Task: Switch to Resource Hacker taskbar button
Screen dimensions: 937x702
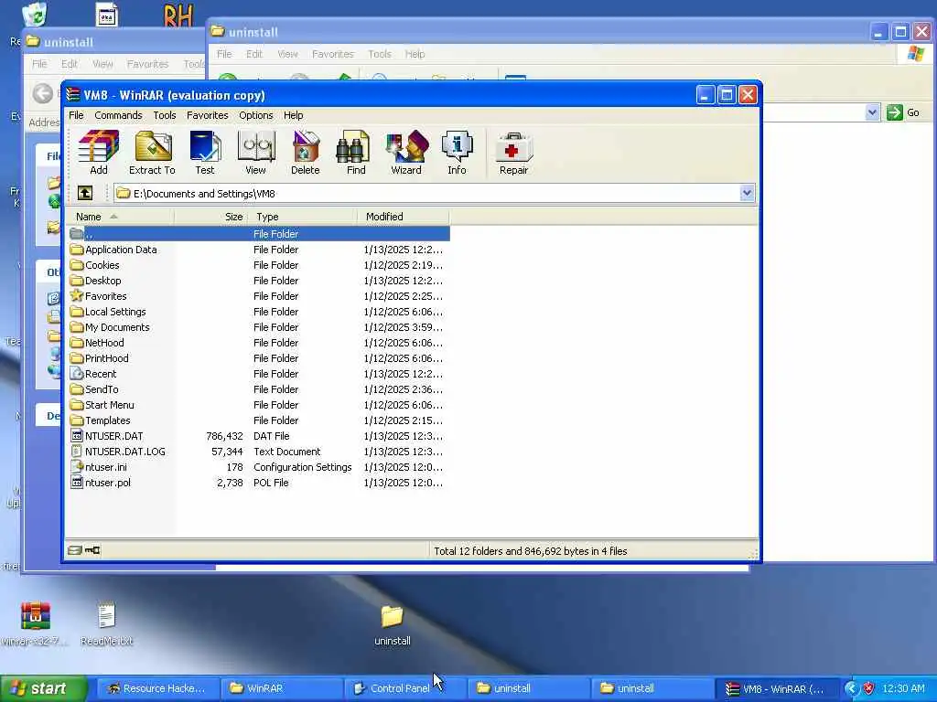Action: pos(156,688)
